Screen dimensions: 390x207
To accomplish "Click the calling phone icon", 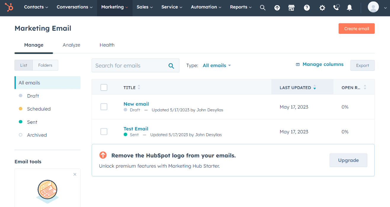I will [x=336, y=7].
